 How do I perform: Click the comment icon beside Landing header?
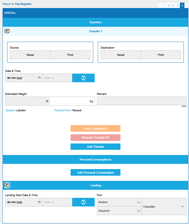pyautogui.click(x=7, y=185)
